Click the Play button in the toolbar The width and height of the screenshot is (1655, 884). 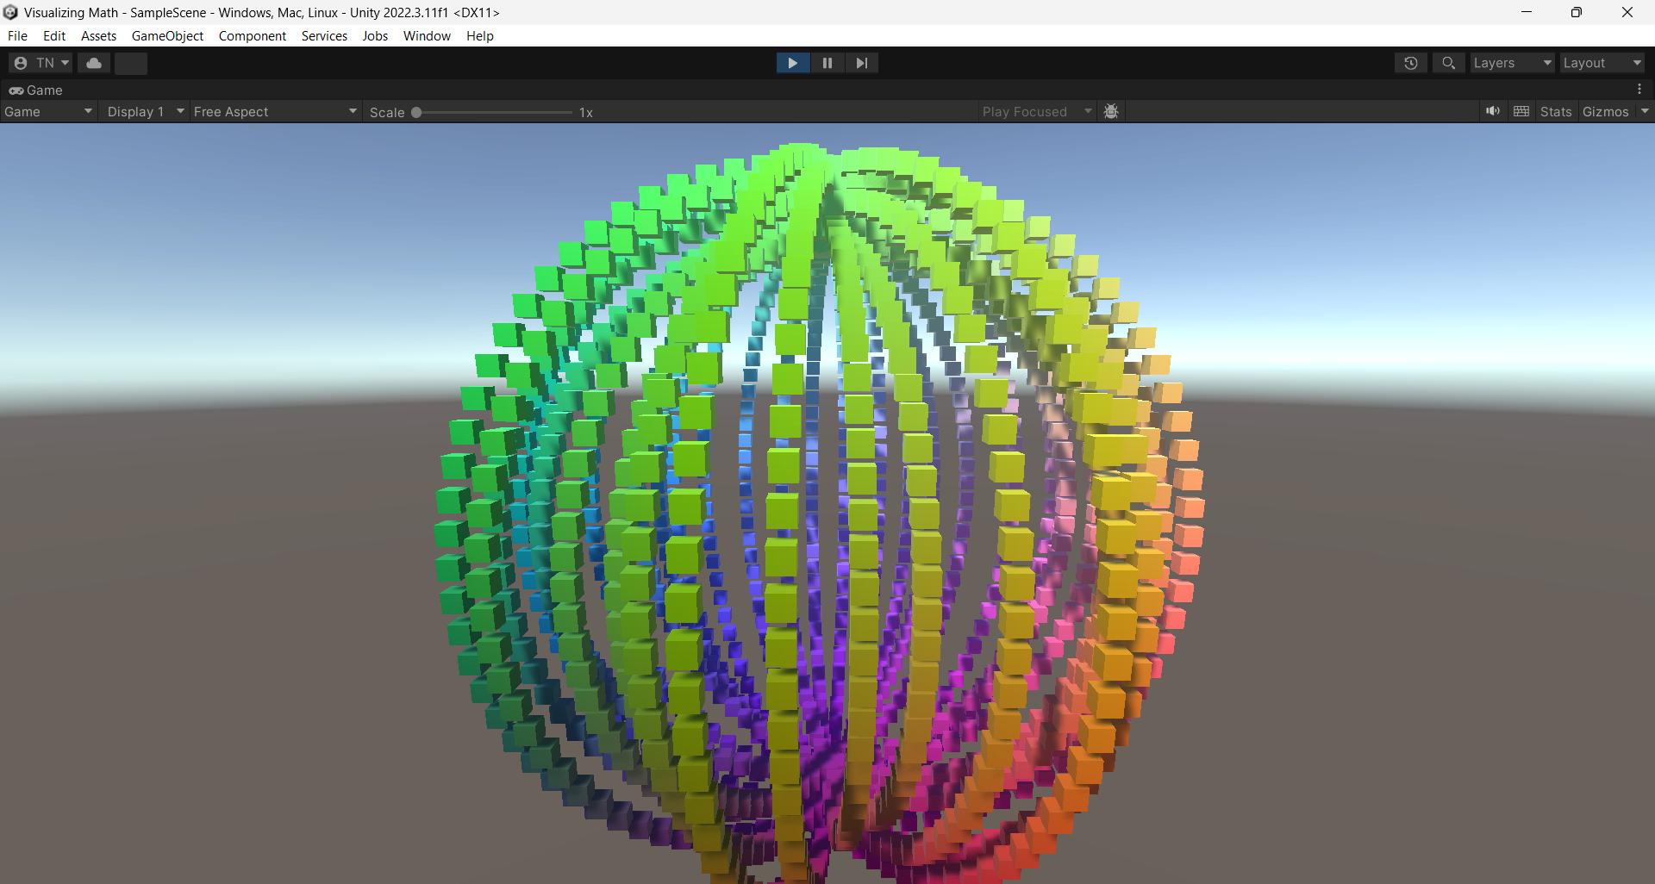[x=792, y=63]
